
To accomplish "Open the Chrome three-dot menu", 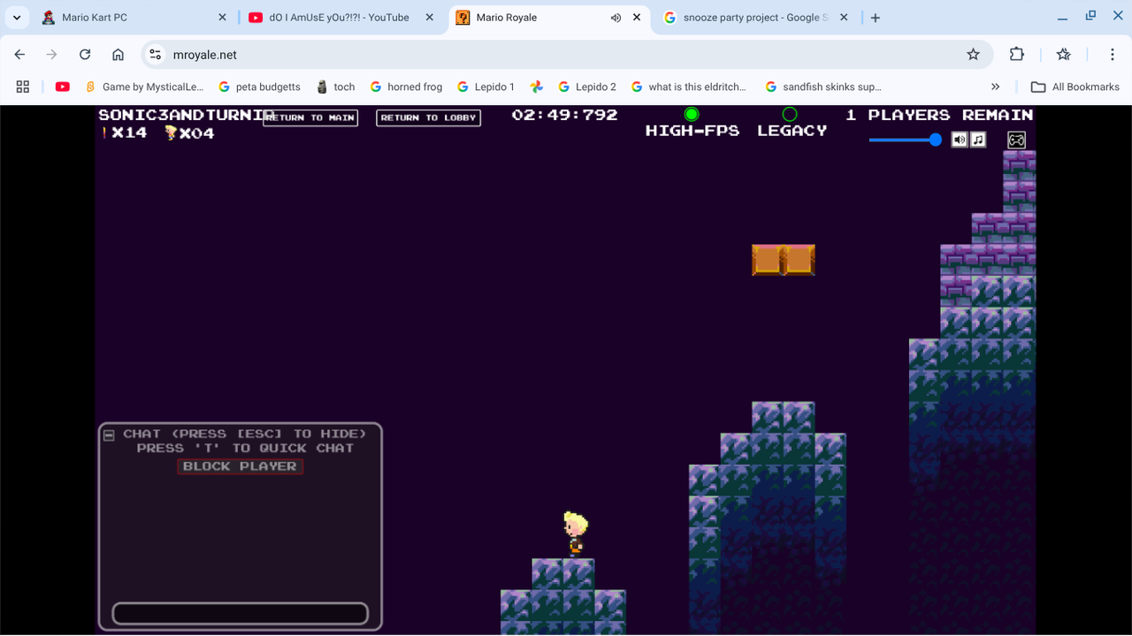I will 1113,55.
